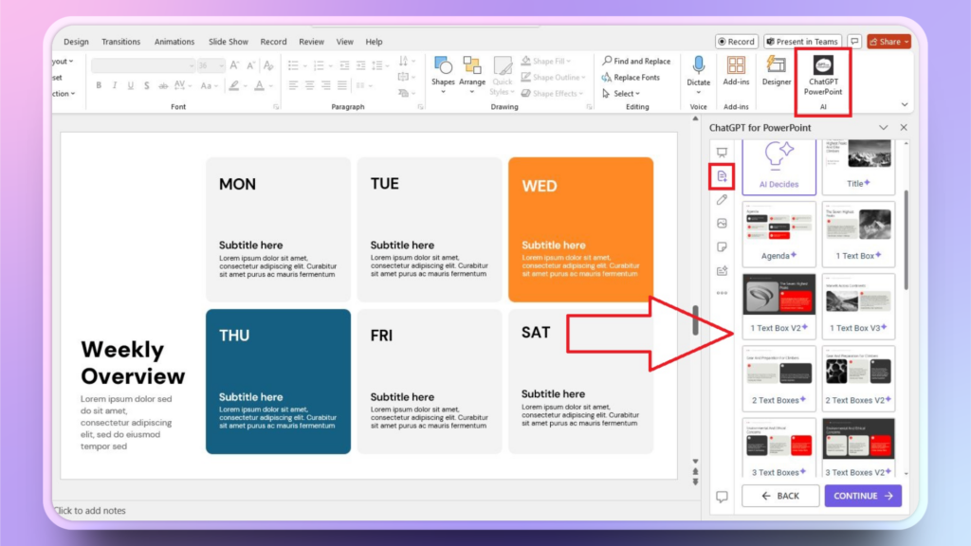Center align text

point(309,85)
